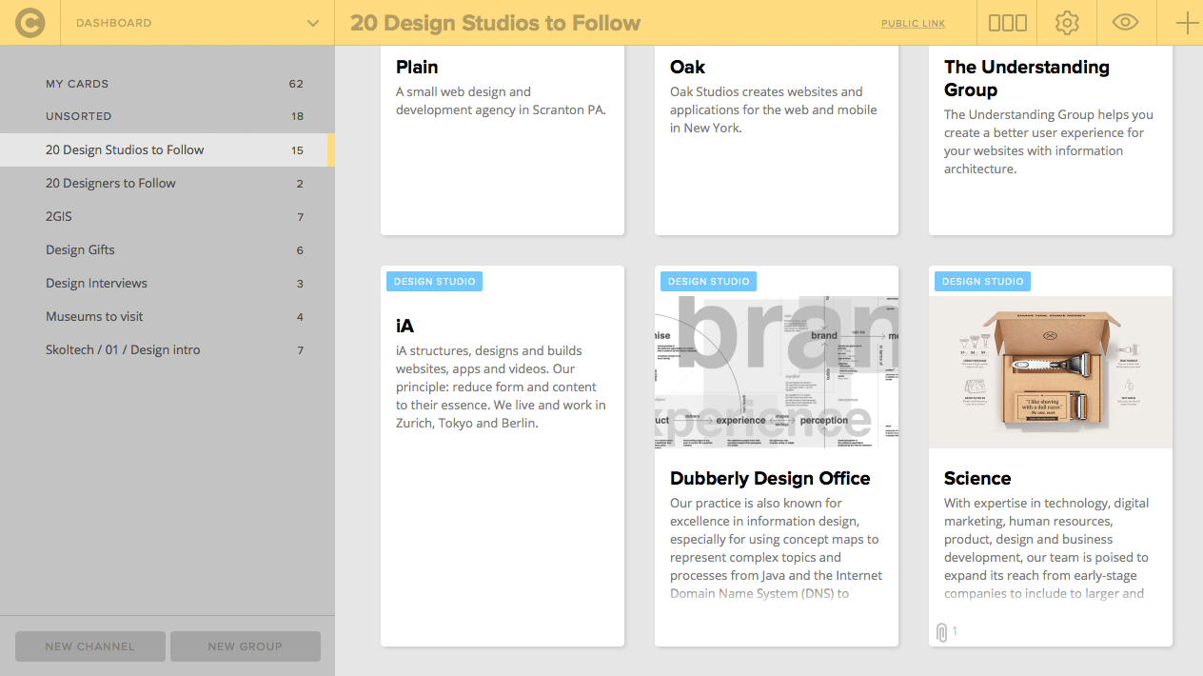Click the circular C logo icon
The width and height of the screenshot is (1203, 676).
[x=30, y=23]
